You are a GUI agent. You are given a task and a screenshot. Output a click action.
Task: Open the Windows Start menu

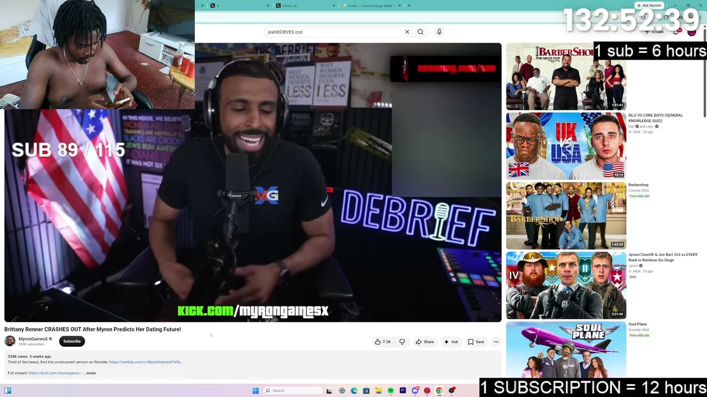coord(256,390)
